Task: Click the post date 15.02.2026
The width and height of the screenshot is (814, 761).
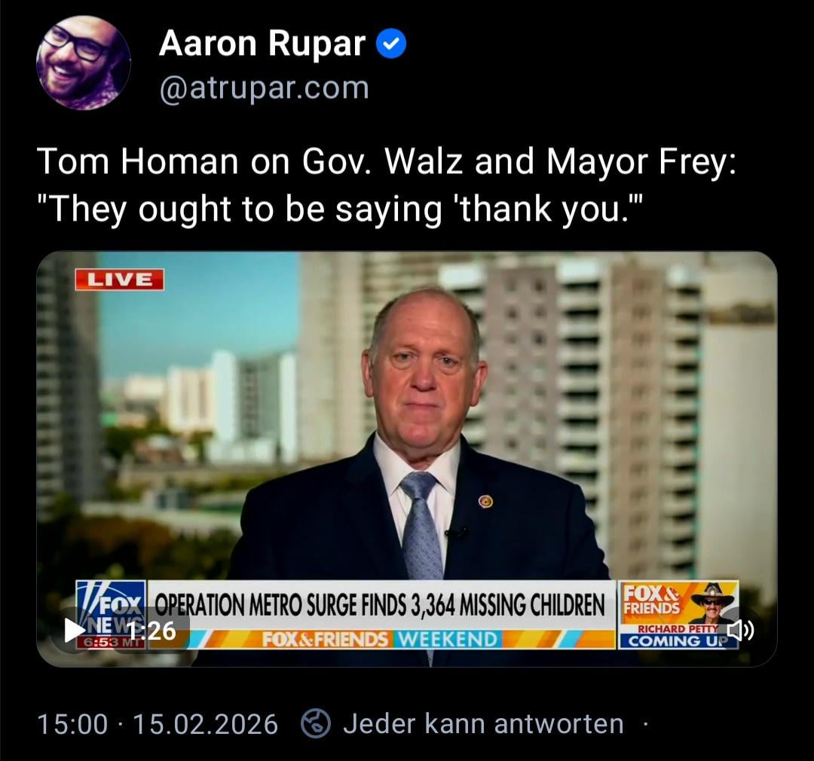Action: coord(206,724)
